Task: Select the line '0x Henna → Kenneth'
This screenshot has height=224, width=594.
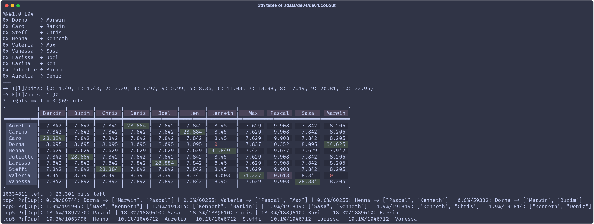Action: pyautogui.click(x=35, y=38)
